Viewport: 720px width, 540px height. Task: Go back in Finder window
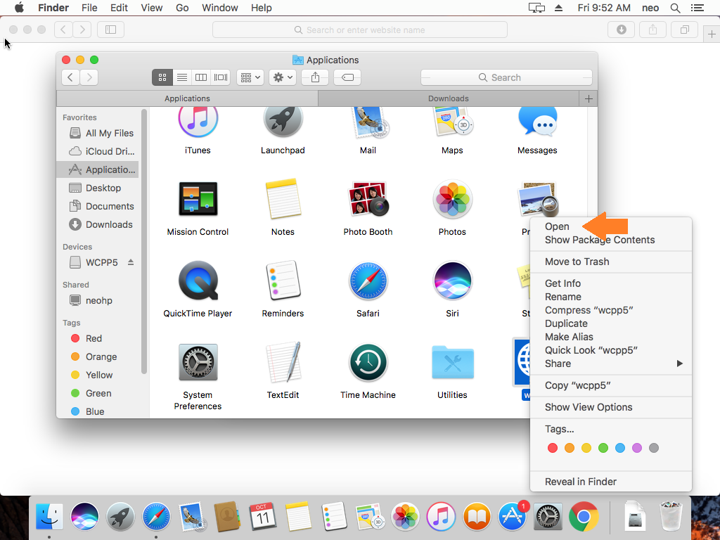pyautogui.click(x=70, y=77)
